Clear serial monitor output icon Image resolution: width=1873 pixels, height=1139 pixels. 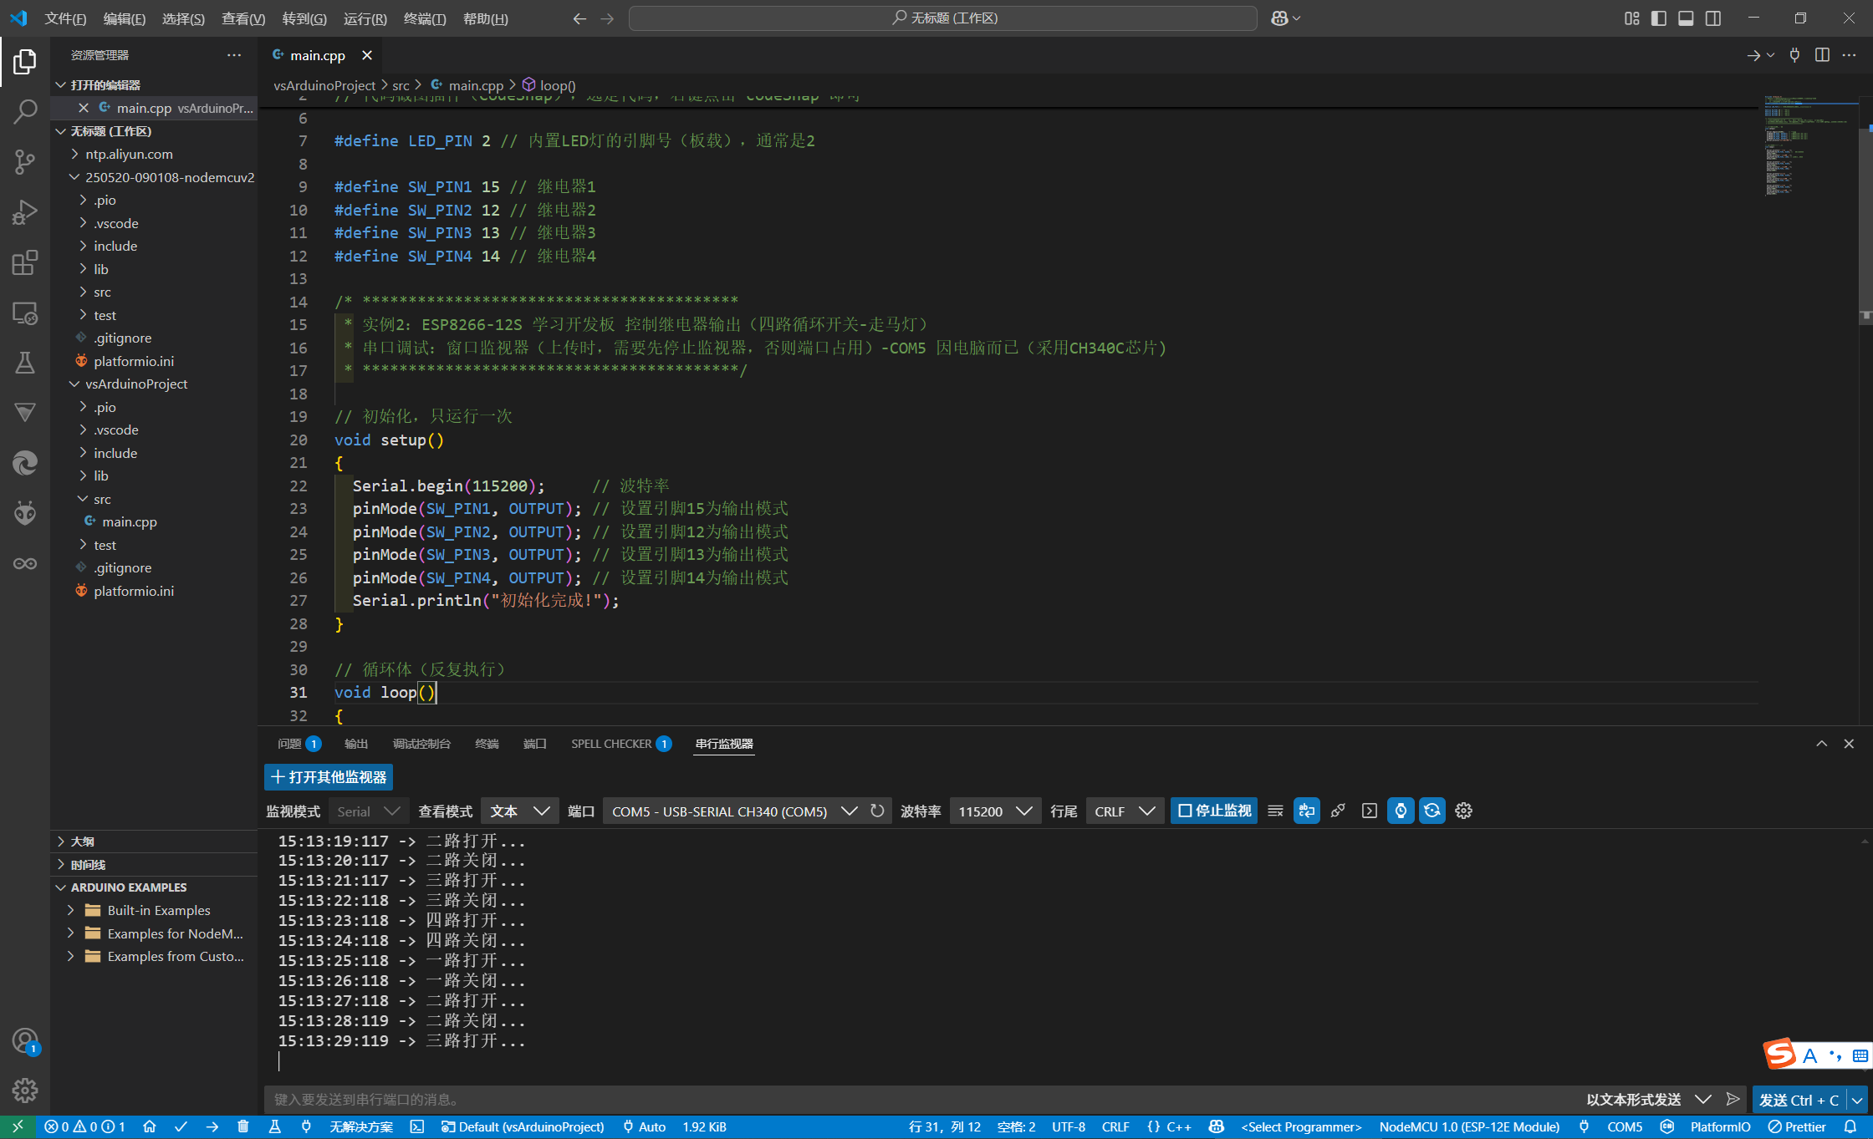[x=1275, y=811]
